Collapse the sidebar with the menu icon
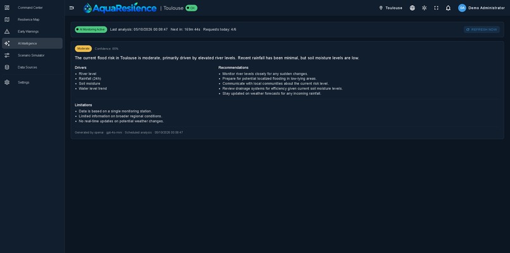This screenshot has width=510, height=253. pyautogui.click(x=72, y=8)
